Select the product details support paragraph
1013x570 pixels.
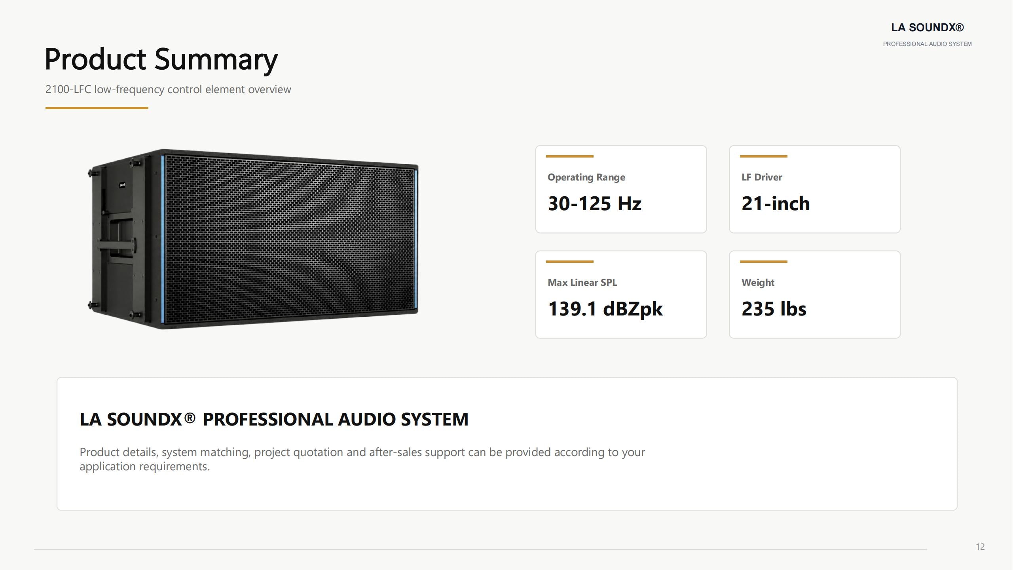[x=362, y=459]
